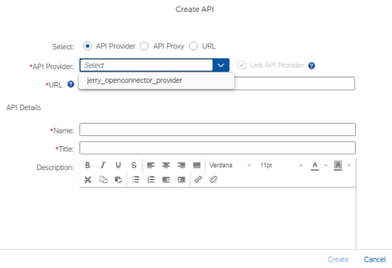
Task: Toggle italic formatting in description editor
Action: click(x=103, y=165)
